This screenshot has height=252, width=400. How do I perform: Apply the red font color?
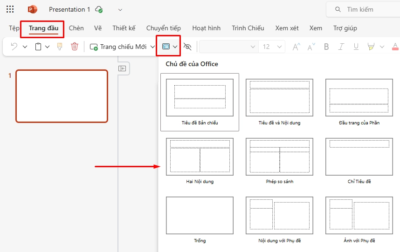click(395, 47)
